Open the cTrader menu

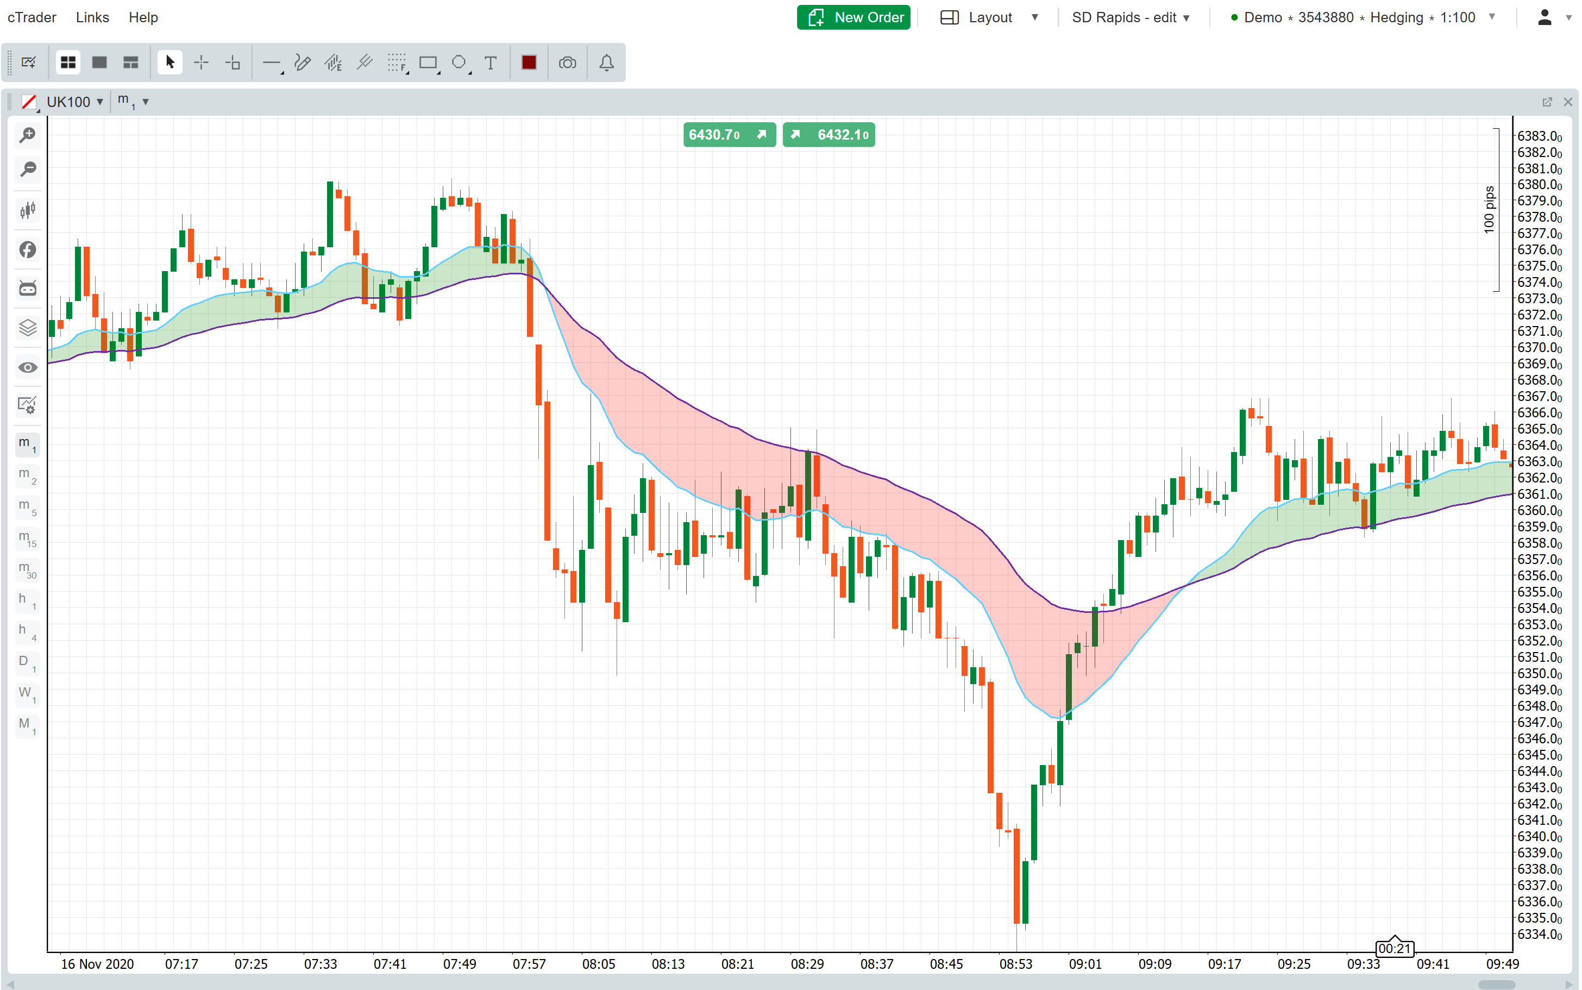(x=32, y=17)
